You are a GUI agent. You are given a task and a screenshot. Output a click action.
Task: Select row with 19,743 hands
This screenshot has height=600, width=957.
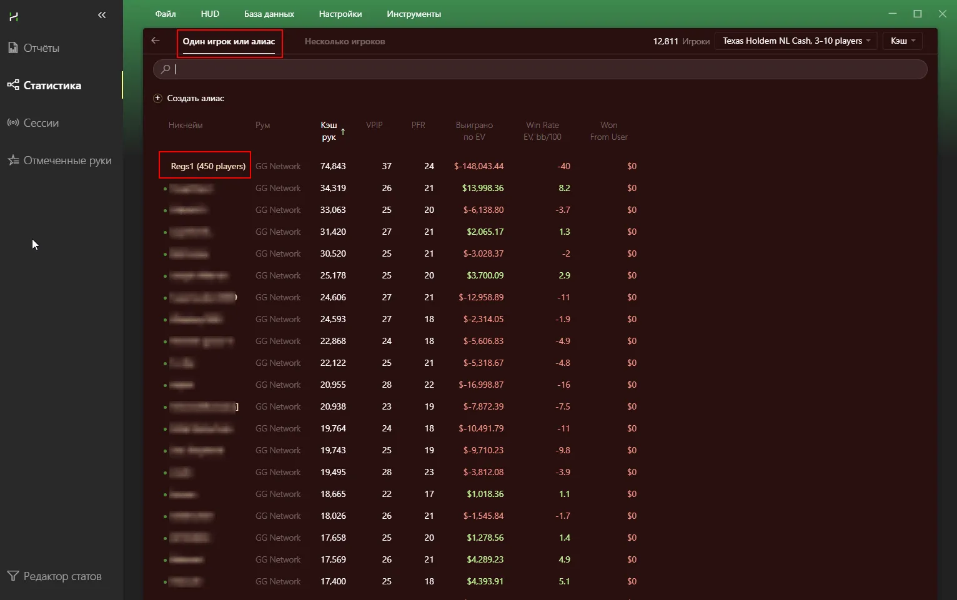tap(400, 450)
